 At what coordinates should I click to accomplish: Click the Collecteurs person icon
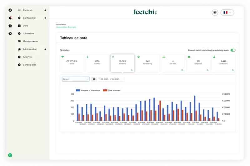point(19,34)
